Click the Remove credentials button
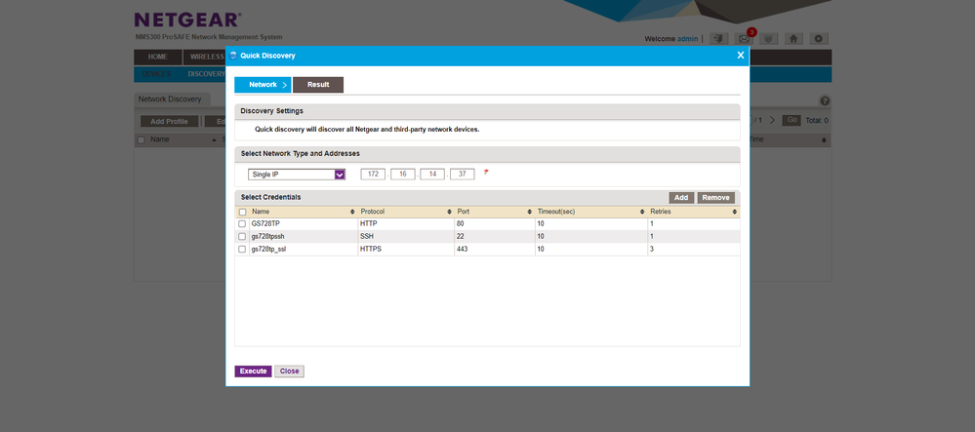The image size is (975, 432). click(x=715, y=197)
